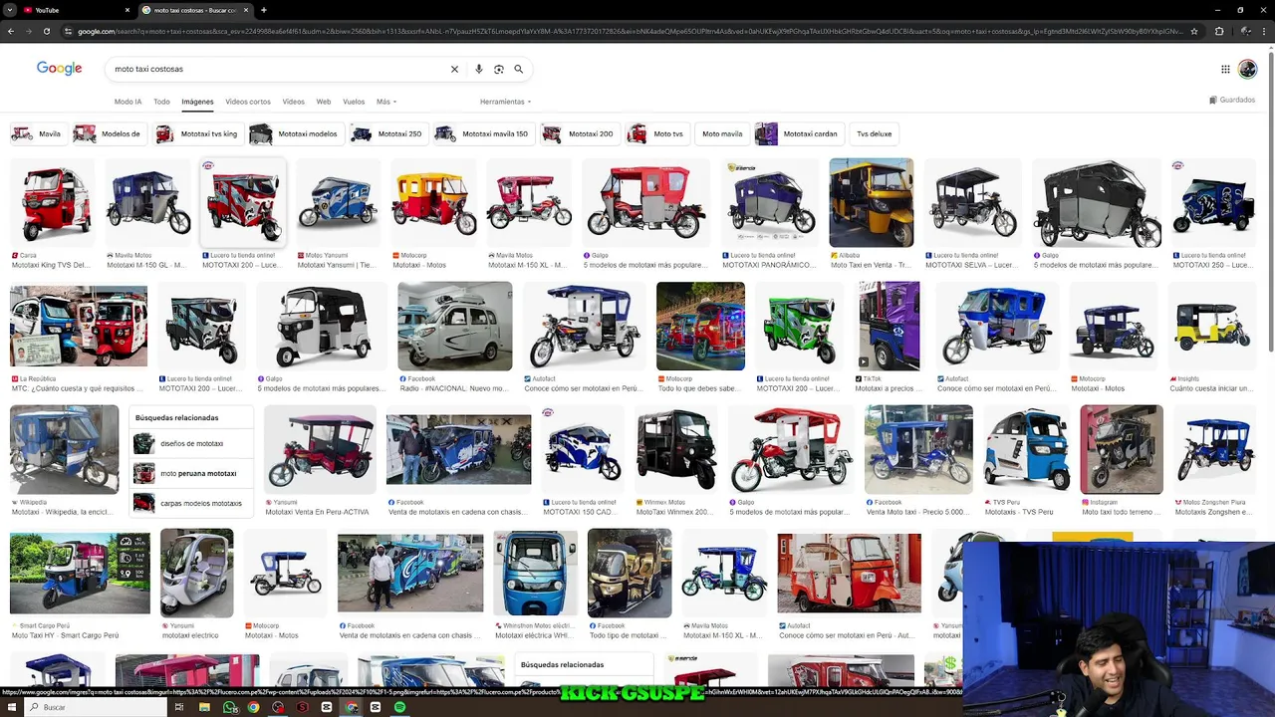The width and height of the screenshot is (1275, 717).
Task: Filter images by Modelos de chip
Action: (110, 133)
